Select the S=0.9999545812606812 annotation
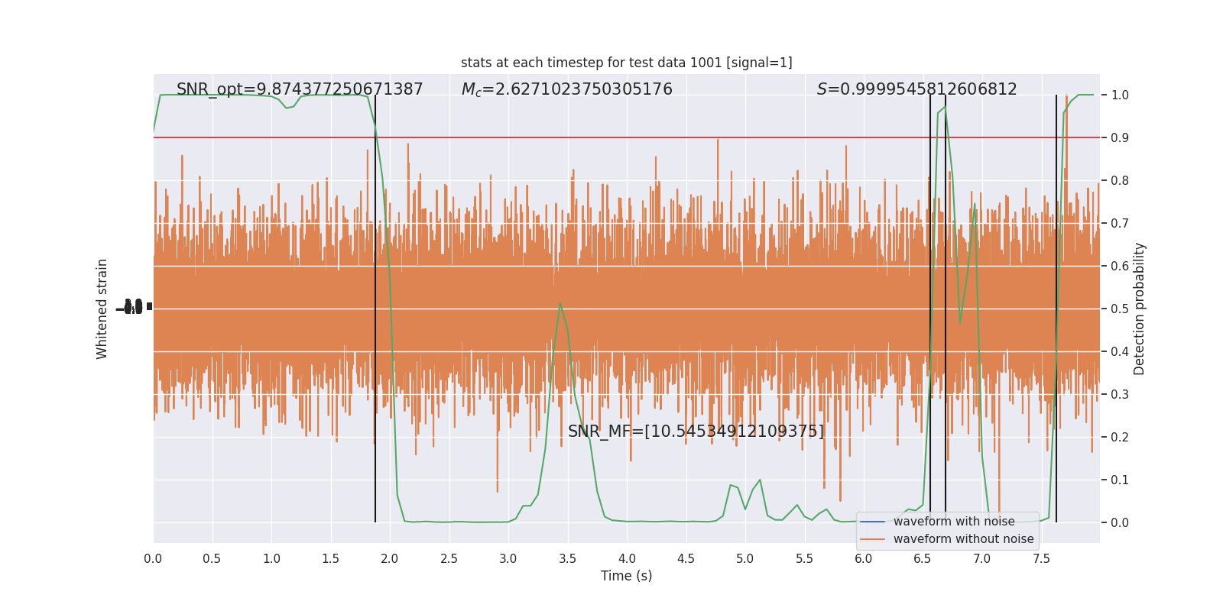This screenshot has width=1223, height=611. [x=916, y=89]
